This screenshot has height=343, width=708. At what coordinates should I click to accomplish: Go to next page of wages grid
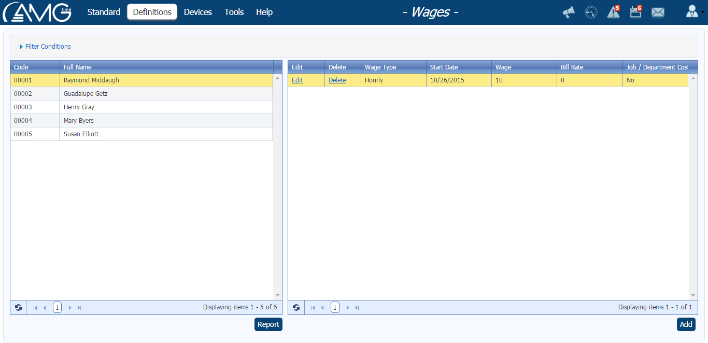[348, 308]
